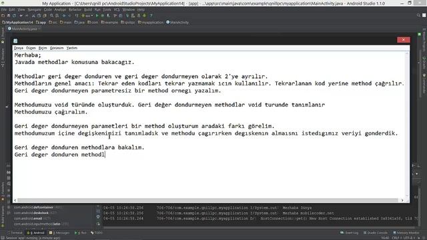Open the Run tool window tab

(x=80, y=233)
